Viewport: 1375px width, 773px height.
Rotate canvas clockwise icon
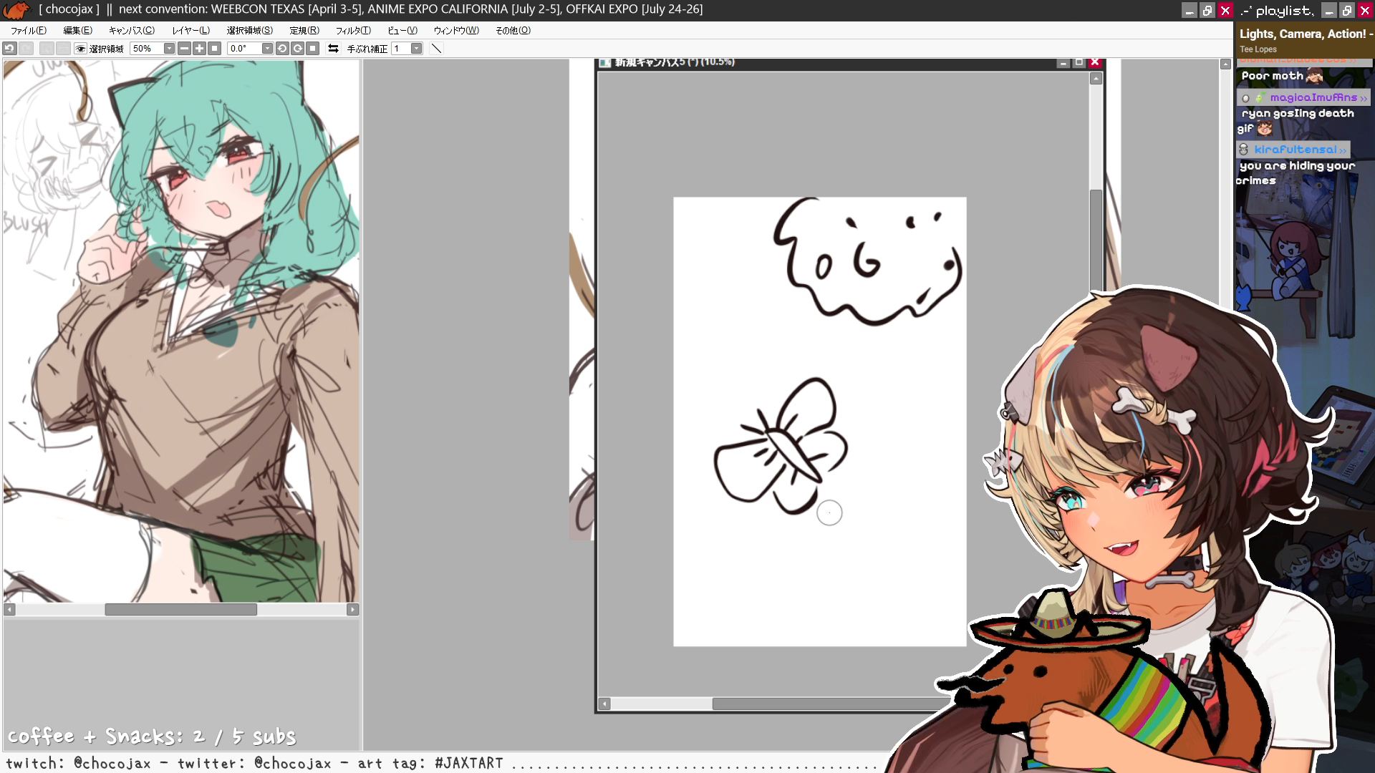coord(297,49)
